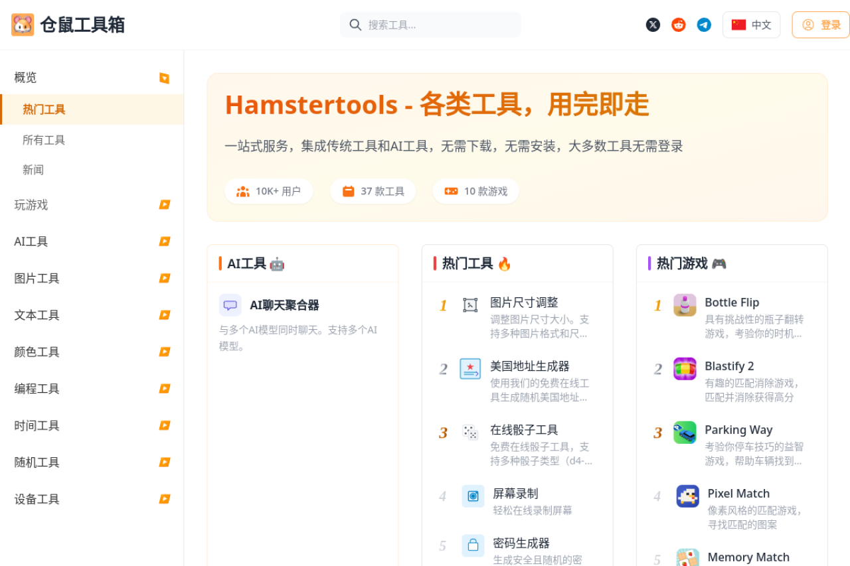
Task: Click the 登录 login button
Action: point(820,25)
